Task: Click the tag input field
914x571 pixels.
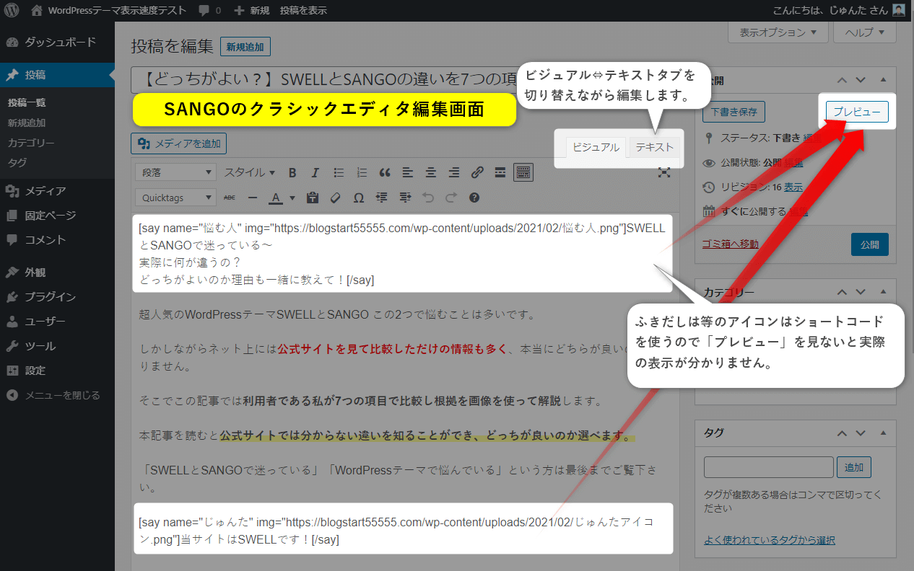Action: 769,467
